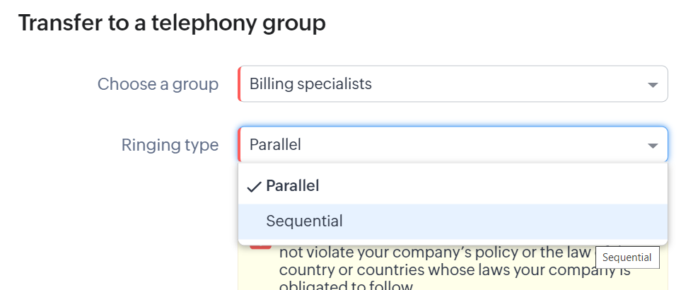
Task: Click red required bar on Ringing type field
Action: [240, 145]
